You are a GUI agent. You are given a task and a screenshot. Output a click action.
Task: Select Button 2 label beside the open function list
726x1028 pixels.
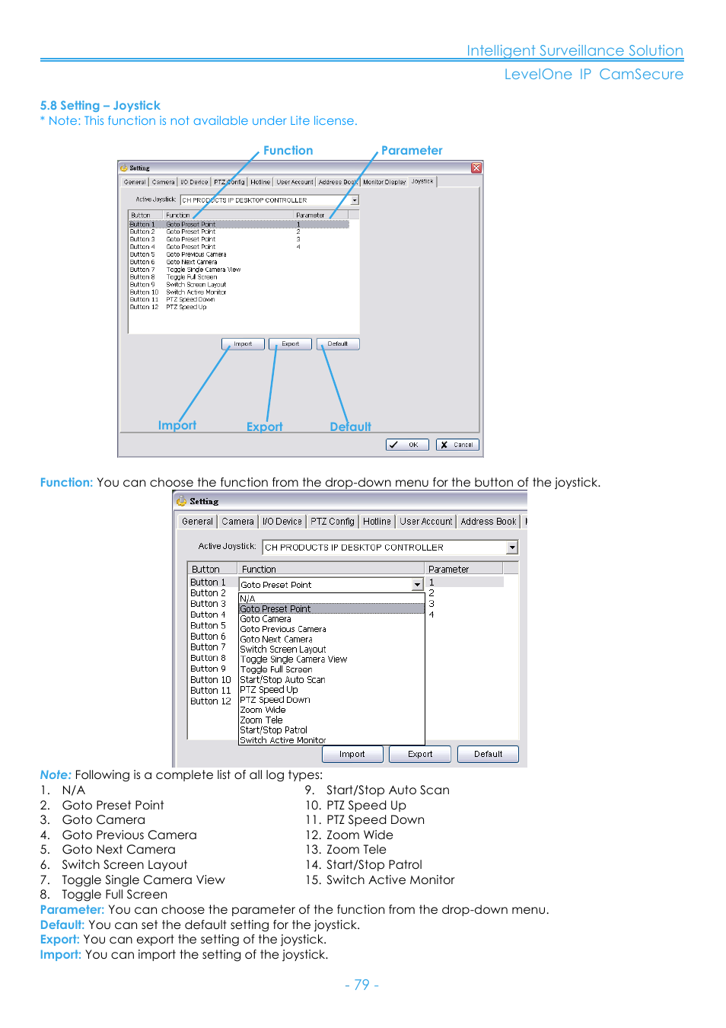pyautogui.click(x=208, y=593)
